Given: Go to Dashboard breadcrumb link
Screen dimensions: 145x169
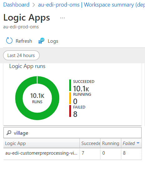Looking at the screenshot, I should (x=16, y=5).
